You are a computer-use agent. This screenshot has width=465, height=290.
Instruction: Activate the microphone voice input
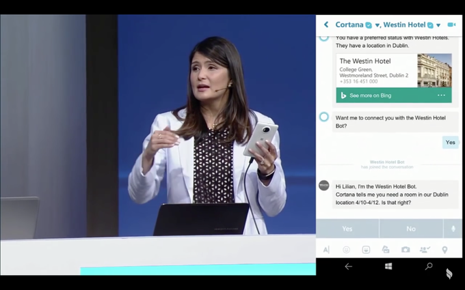(453, 229)
